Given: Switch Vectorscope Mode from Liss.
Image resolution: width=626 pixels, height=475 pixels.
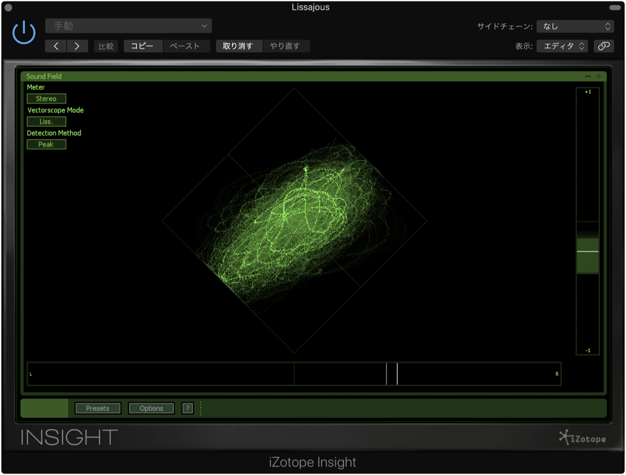Looking at the screenshot, I should pyautogui.click(x=46, y=121).
